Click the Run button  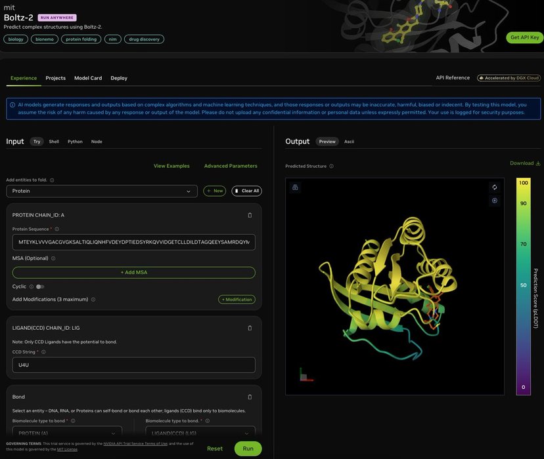(x=248, y=449)
